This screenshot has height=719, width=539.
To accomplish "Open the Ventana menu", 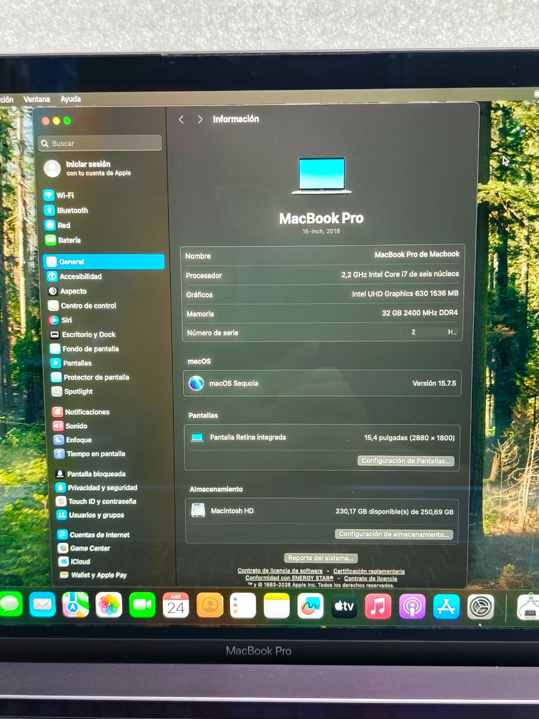I will click(x=37, y=99).
